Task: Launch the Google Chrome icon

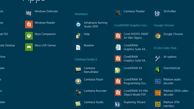Action: point(158,36)
